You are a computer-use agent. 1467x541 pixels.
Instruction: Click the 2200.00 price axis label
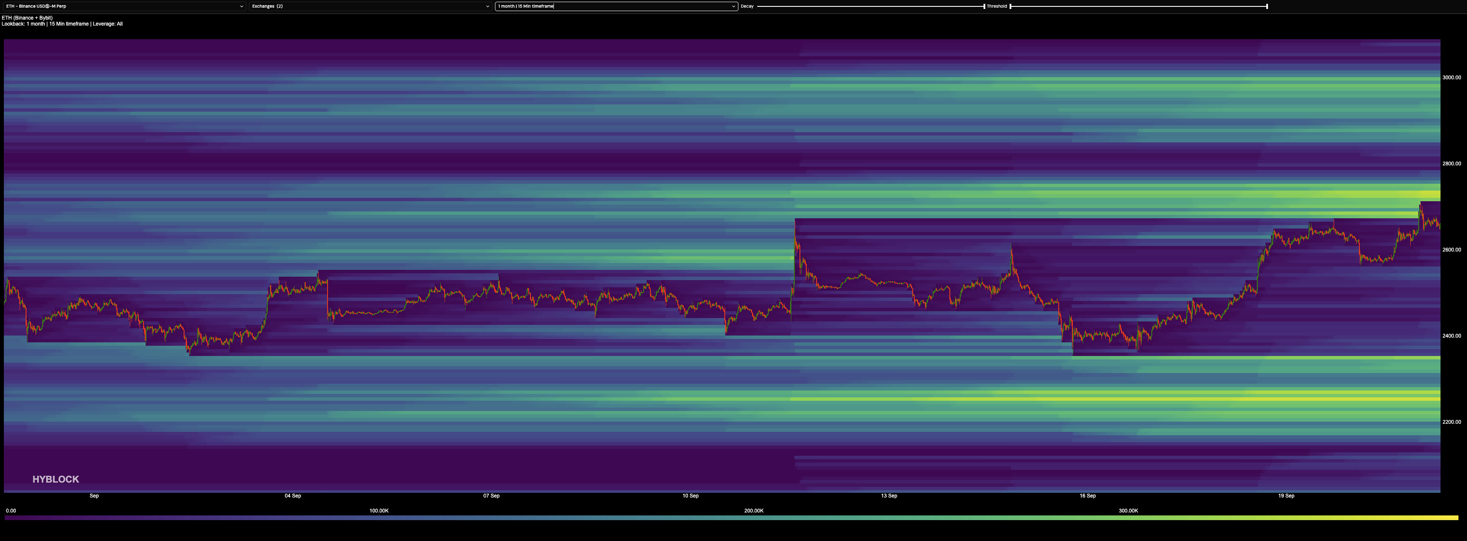[x=1452, y=422]
